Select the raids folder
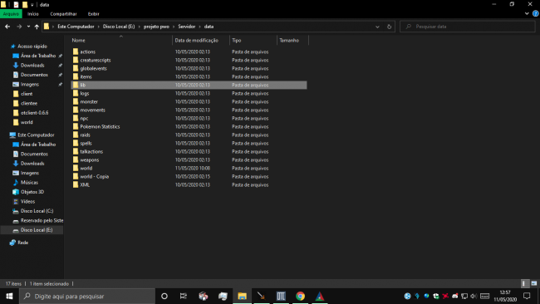 coord(85,135)
